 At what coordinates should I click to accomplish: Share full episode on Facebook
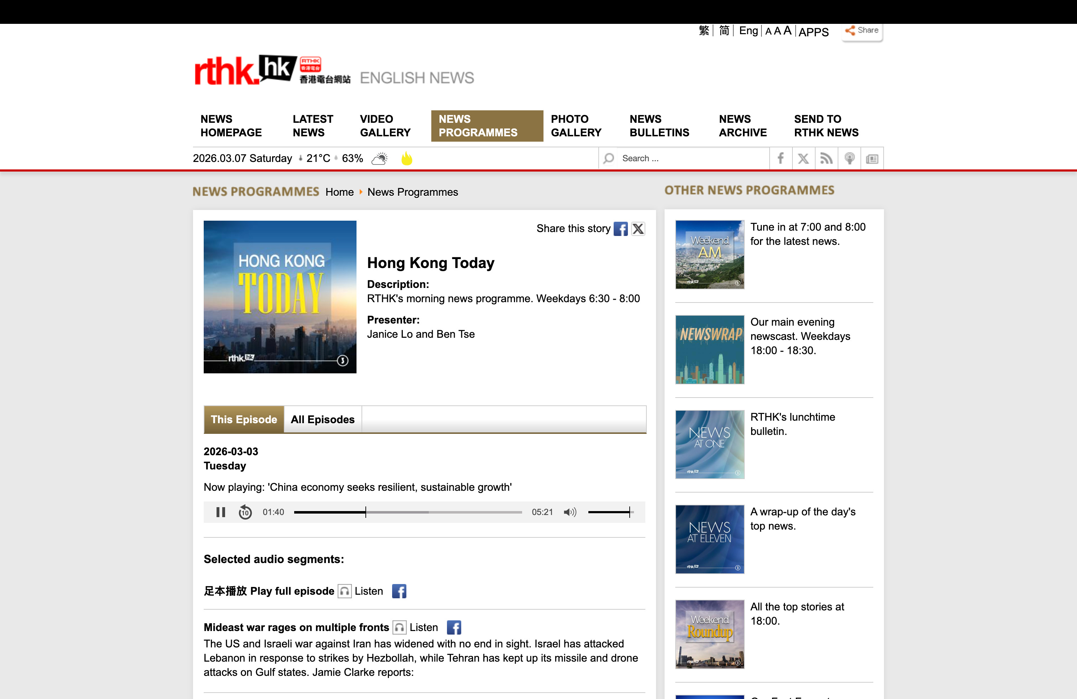point(399,592)
